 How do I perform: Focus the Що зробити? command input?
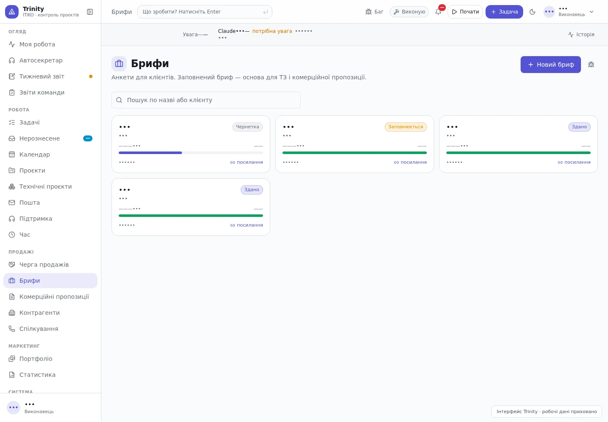(205, 12)
